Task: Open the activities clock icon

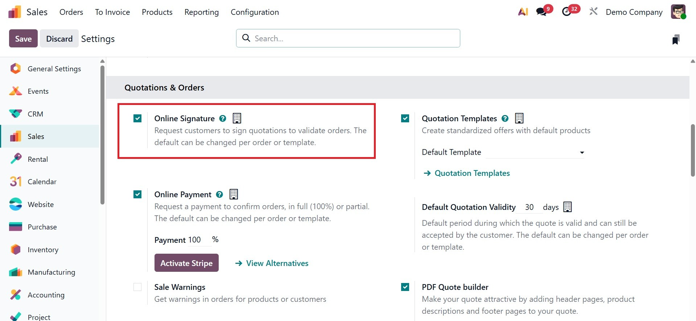Action: [567, 12]
